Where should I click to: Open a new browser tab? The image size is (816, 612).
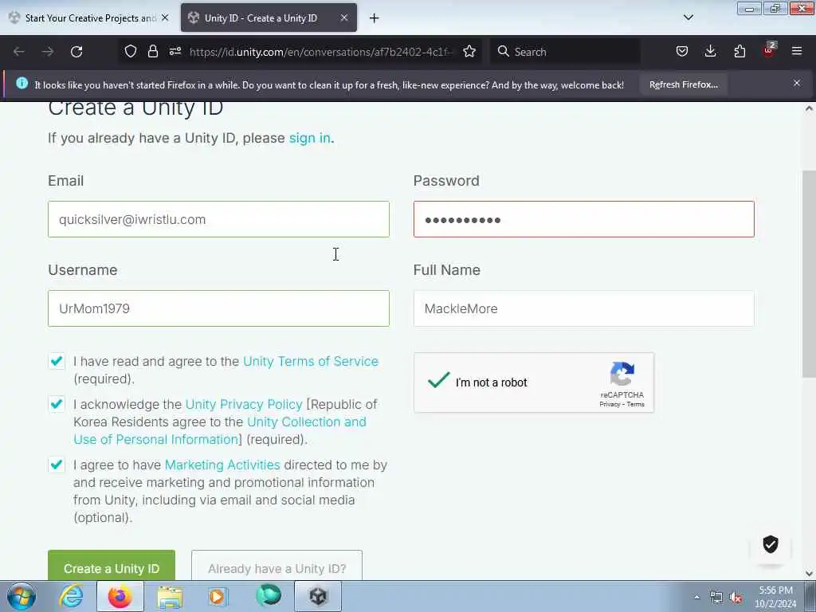(x=375, y=18)
